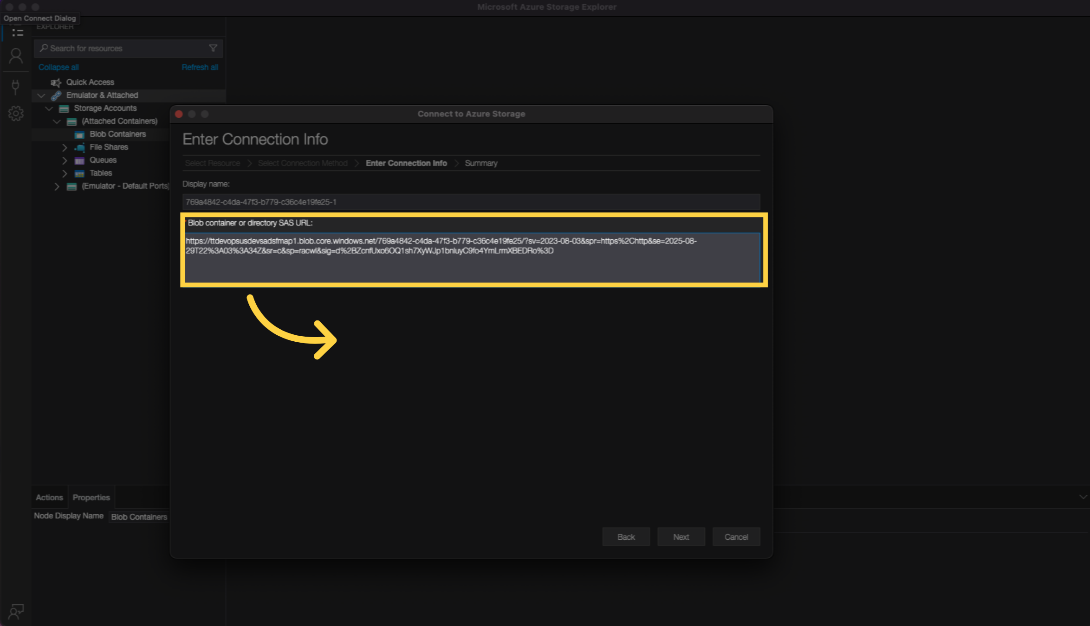Click the Node Display Name label

pyautogui.click(x=69, y=516)
